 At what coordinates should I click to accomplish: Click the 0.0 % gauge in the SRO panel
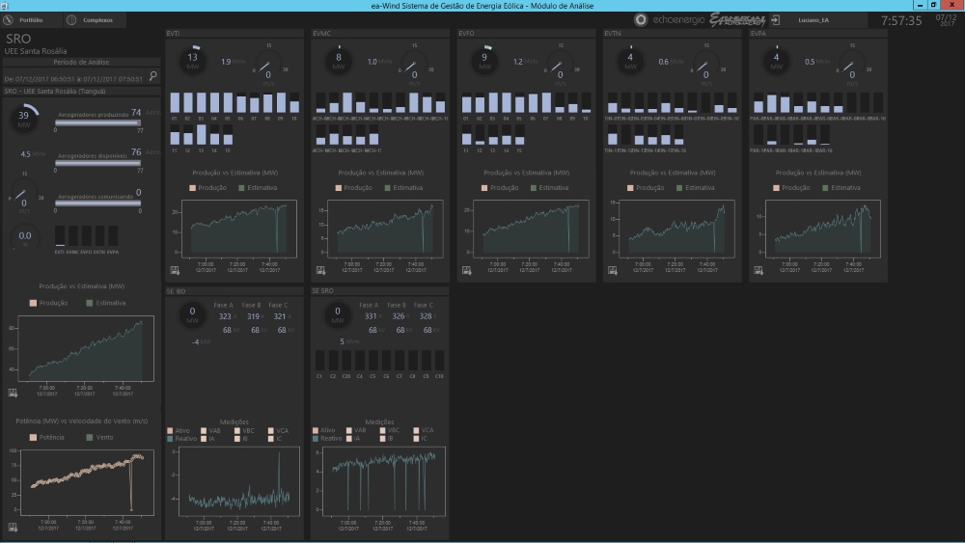[25, 237]
